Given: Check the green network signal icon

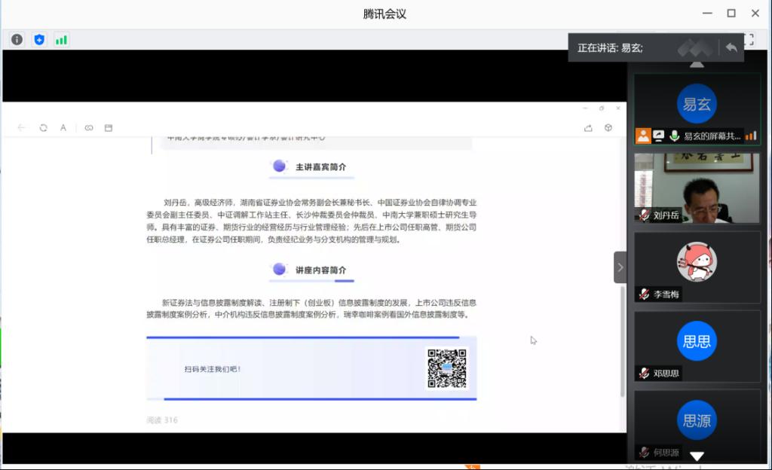Looking at the screenshot, I should 61,39.
